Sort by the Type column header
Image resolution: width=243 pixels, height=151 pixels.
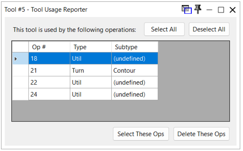(91, 47)
